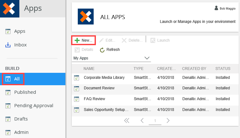The image size is (240, 138).
Task: Click the Delete toolbar button
Action: tap(132, 40)
